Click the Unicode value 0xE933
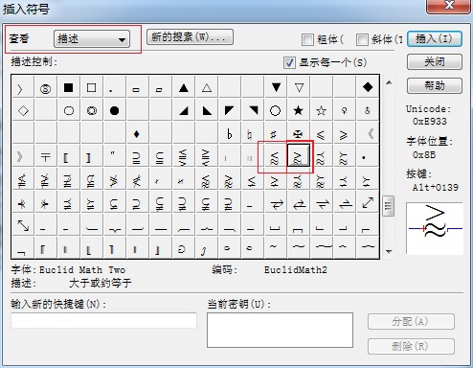Image resolution: width=473 pixels, height=368 pixels. pos(430,122)
